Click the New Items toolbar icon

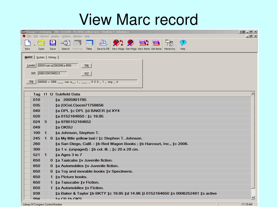144,43
